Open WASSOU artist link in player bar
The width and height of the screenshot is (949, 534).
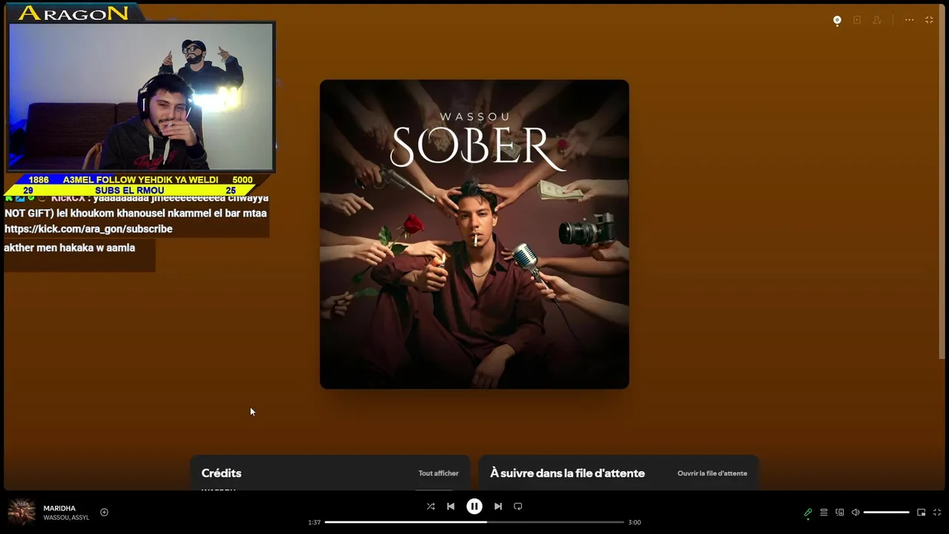click(56, 518)
